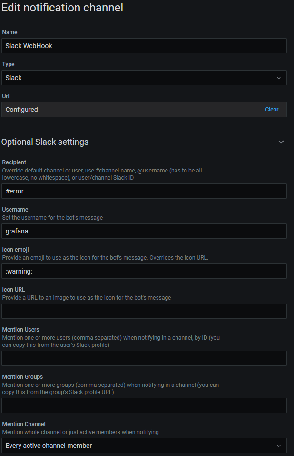The height and width of the screenshot is (456, 294).
Task: Click the Icon emoji field with :warning:
Action: (144, 271)
